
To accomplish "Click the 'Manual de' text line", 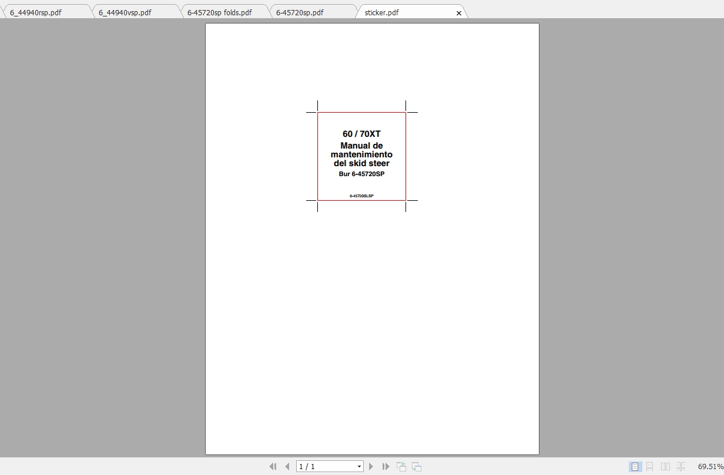I will 361,146.
